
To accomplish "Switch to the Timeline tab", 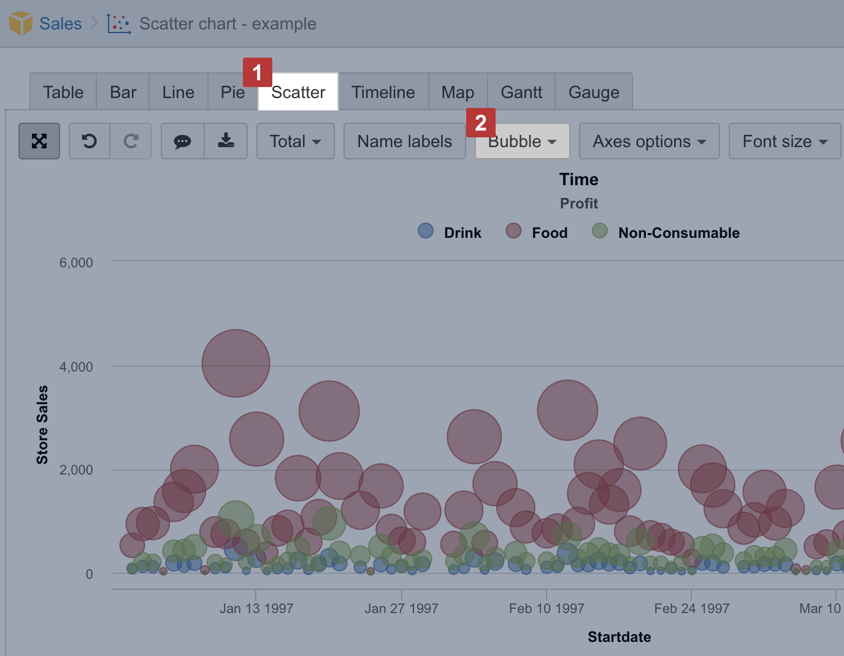I will tap(383, 91).
